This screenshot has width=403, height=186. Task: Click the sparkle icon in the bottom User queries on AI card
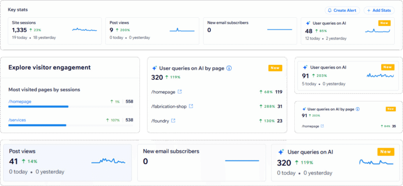281,152
